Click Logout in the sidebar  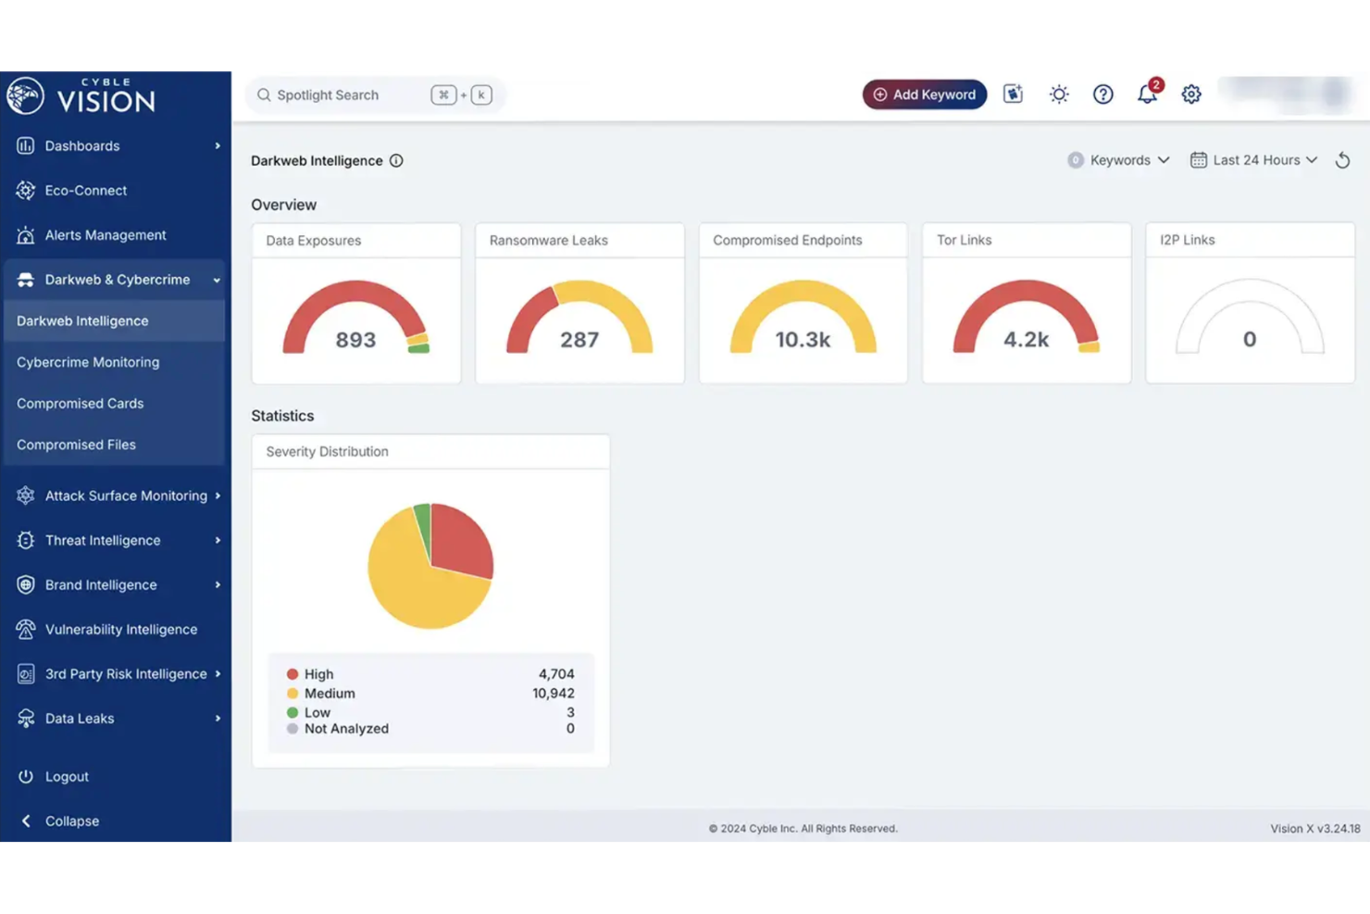coord(67,776)
